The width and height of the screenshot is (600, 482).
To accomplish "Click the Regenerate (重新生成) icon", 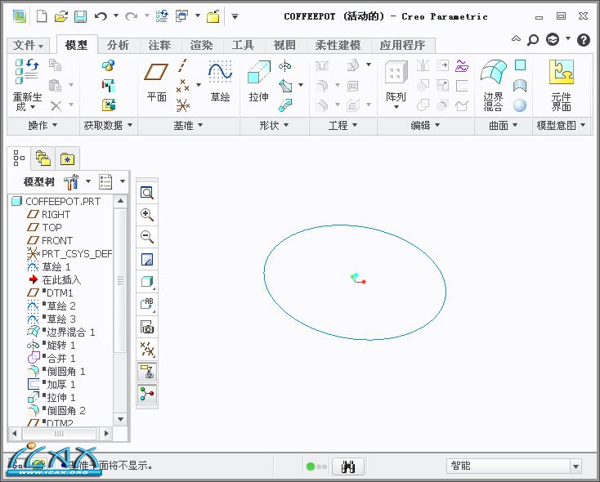I will (x=26, y=82).
